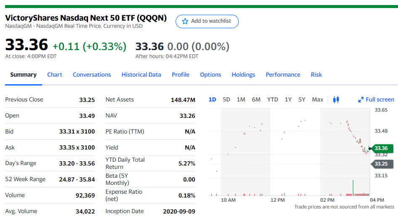Click the PE Ratio (TTM) label

click(x=125, y=131)
